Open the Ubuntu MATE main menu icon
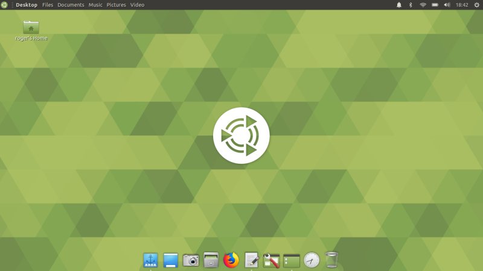Image resolution: width=483 pixels, height=271 pixels. click(x=4, y=5)
